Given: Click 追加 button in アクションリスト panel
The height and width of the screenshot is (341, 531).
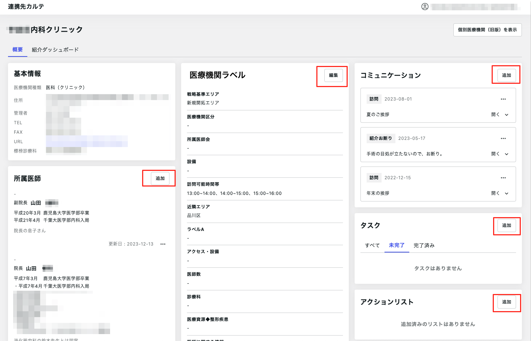Looking at the screenshot, I should click(507, 302).
